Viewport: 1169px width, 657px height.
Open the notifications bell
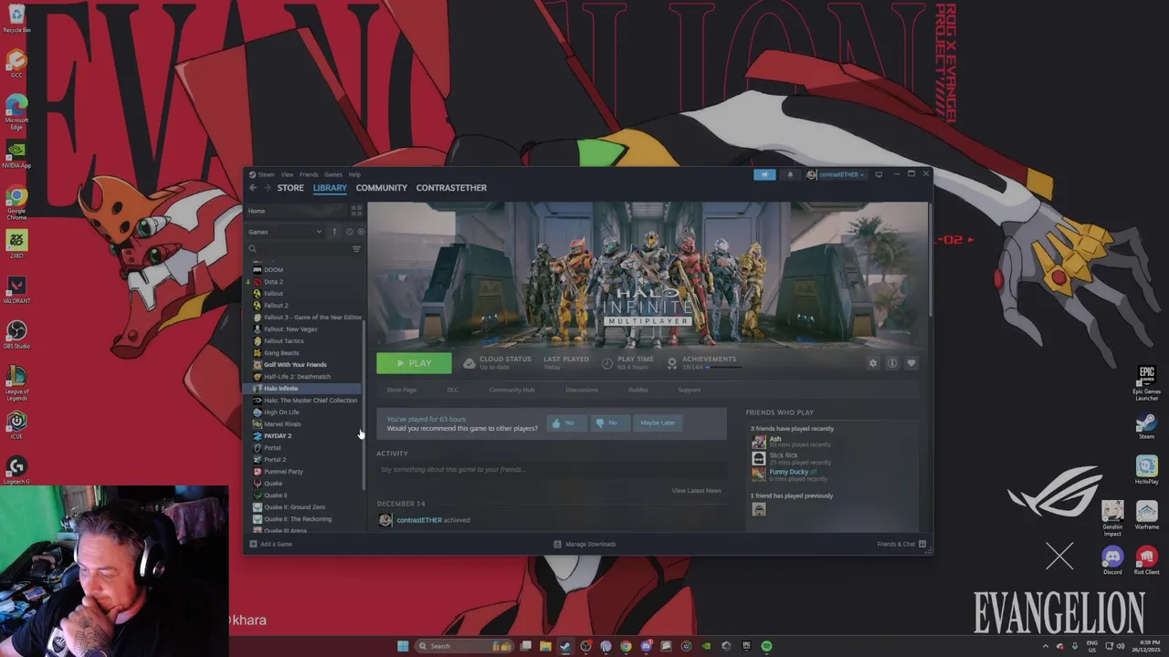(790, 174)
